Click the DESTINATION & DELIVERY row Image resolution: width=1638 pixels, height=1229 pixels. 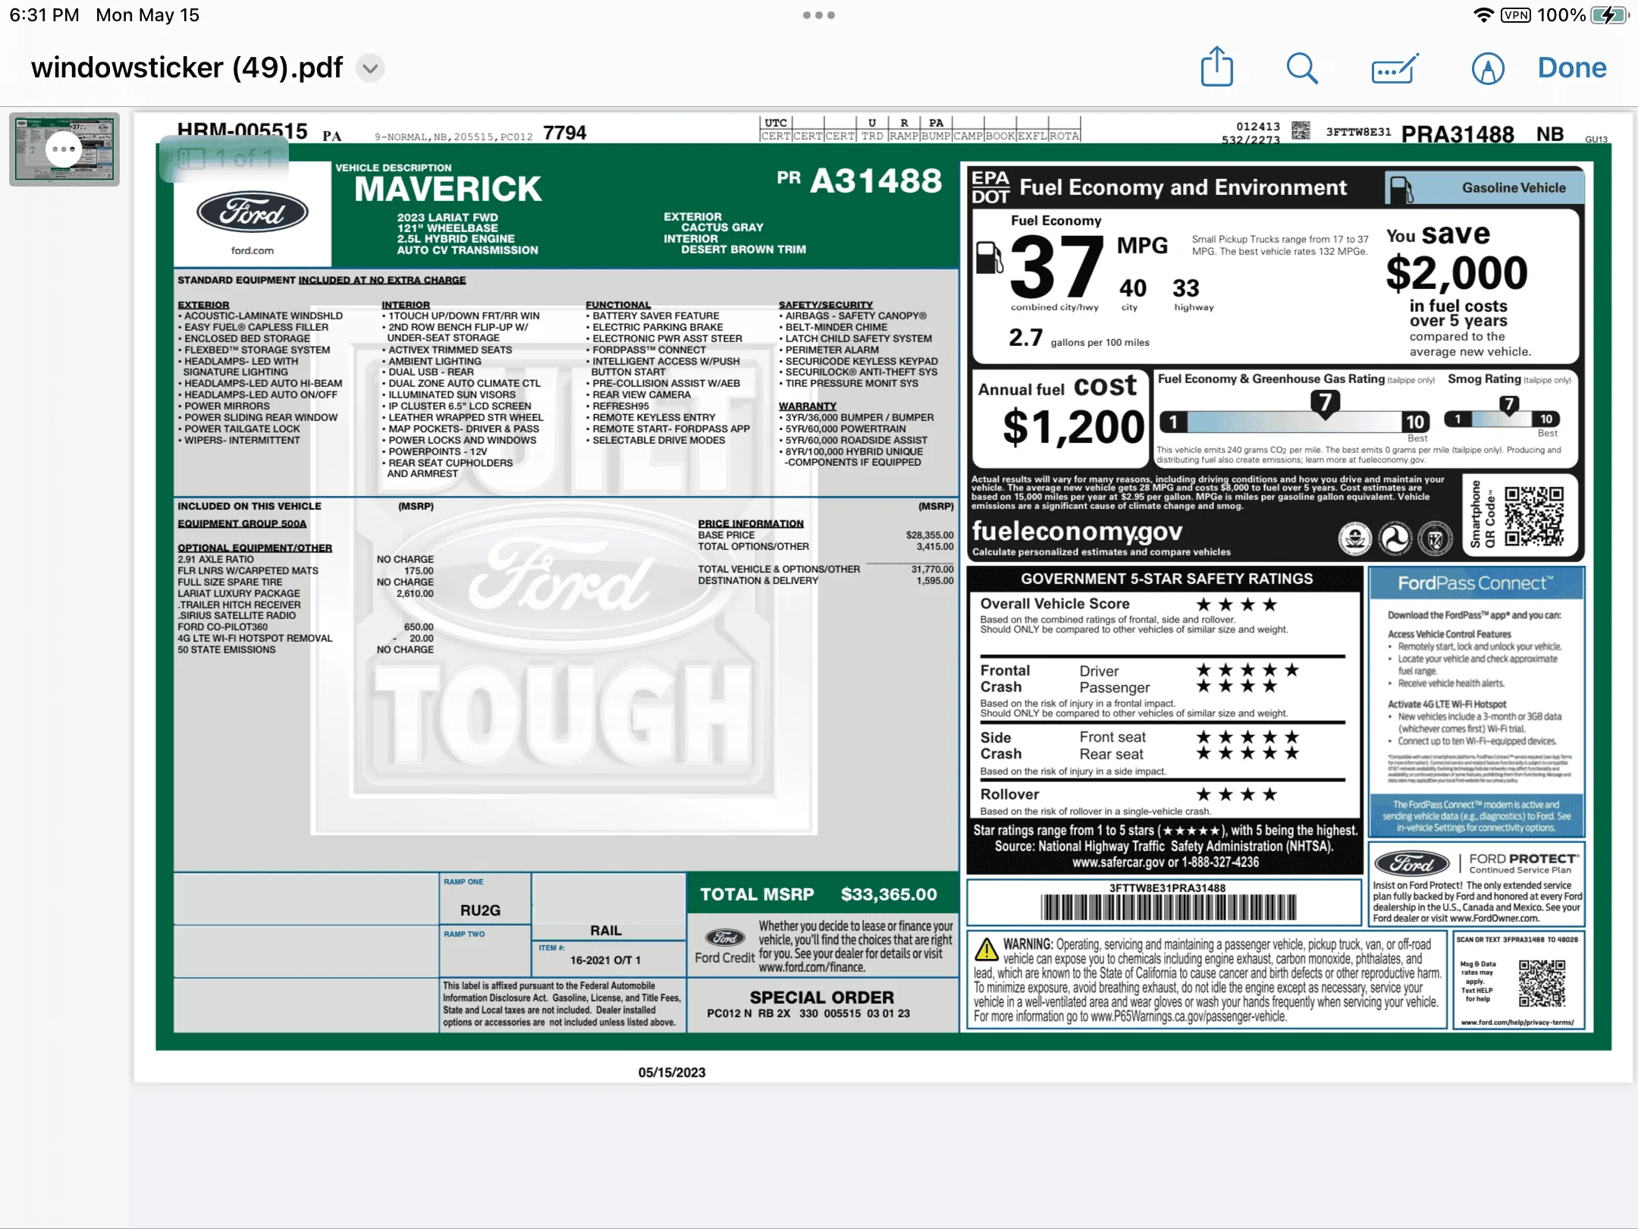826,580
